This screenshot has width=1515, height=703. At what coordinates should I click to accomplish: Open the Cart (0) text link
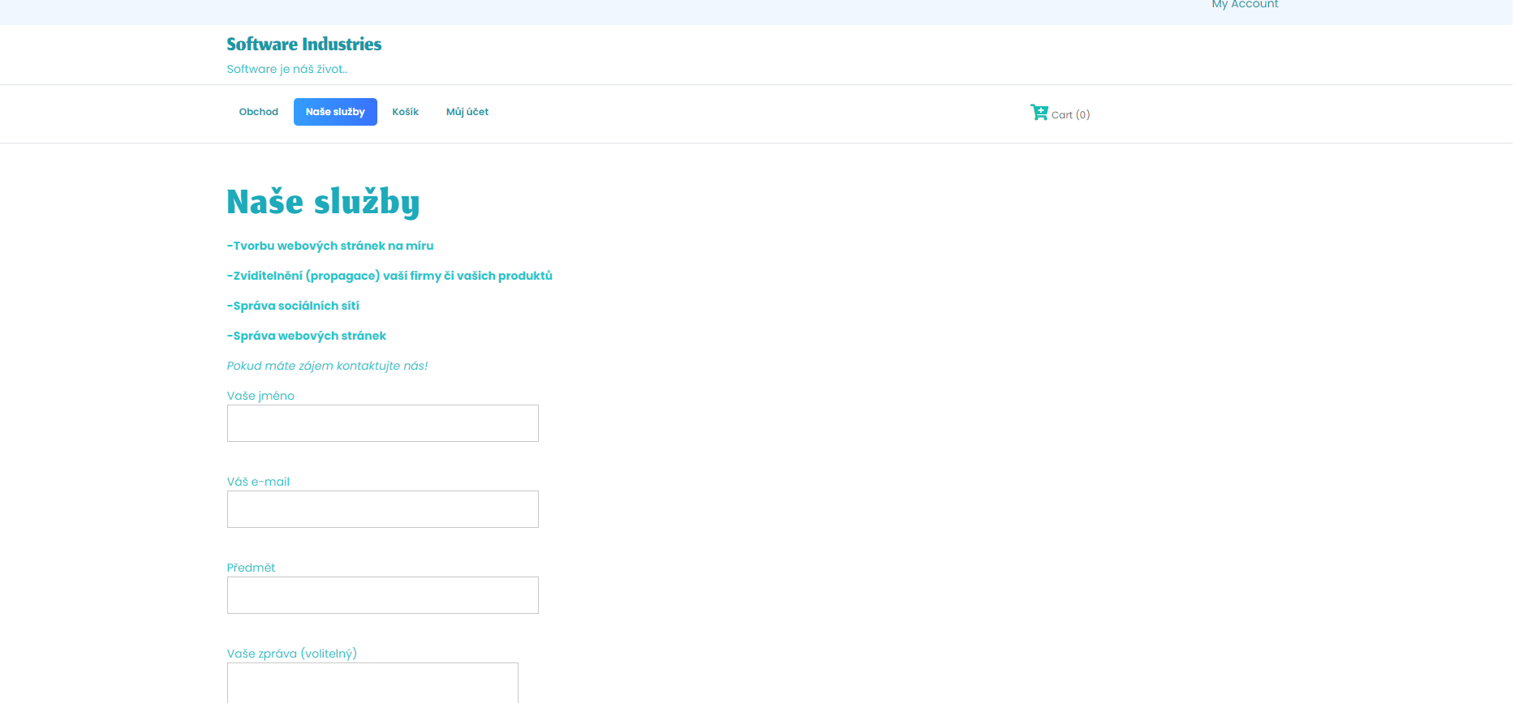pos(1070,115)
